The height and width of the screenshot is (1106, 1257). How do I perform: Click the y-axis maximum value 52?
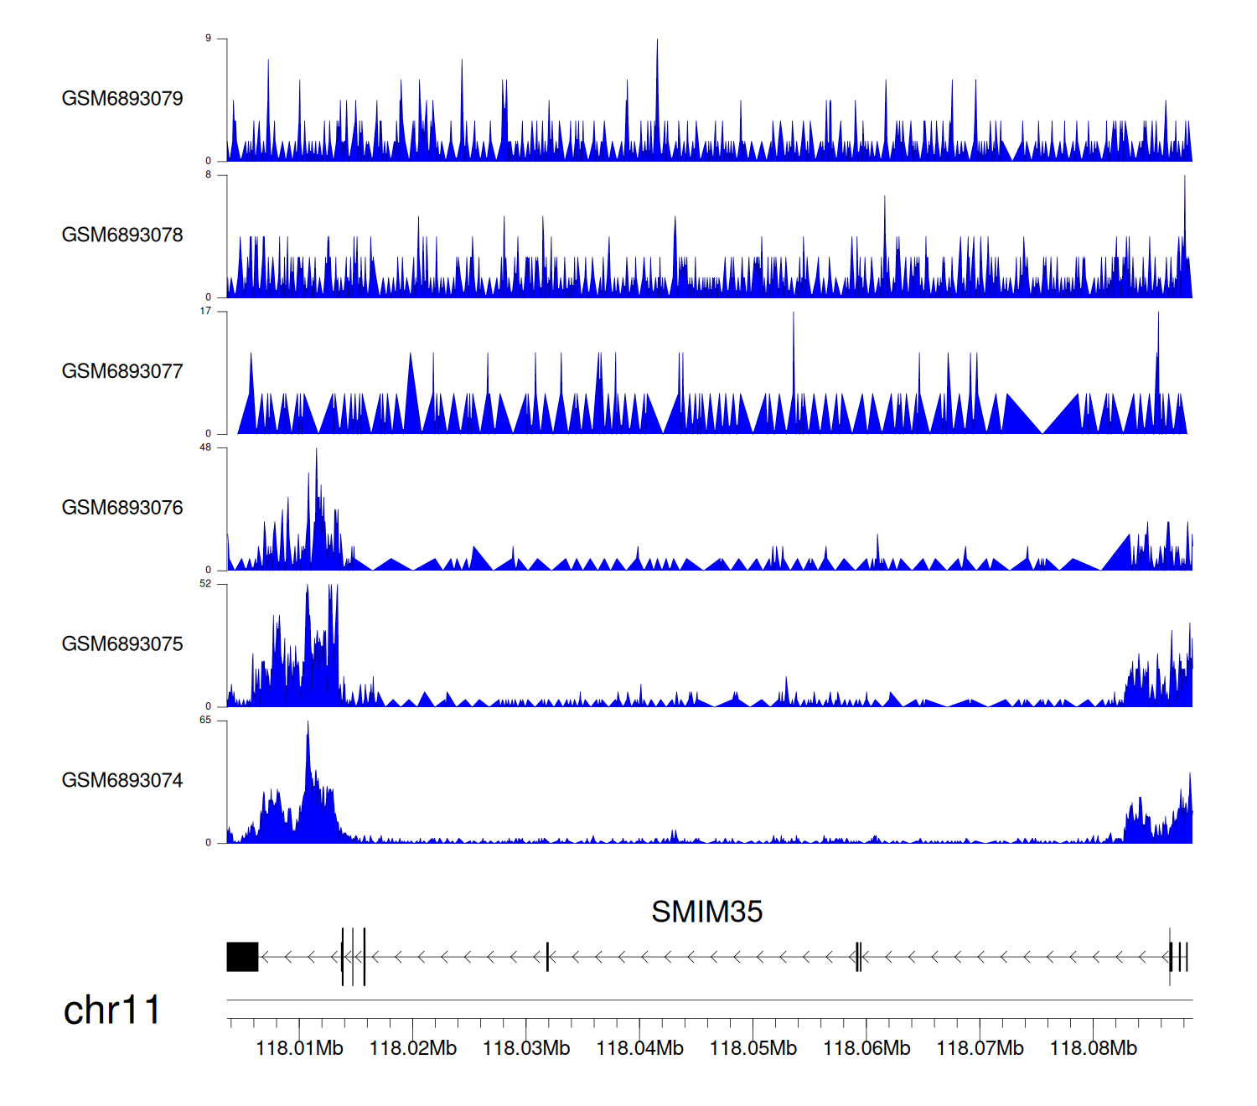click(205, 584)
